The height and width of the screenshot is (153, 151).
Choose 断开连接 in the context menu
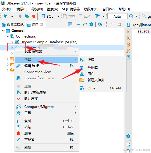tap(47, 99)
